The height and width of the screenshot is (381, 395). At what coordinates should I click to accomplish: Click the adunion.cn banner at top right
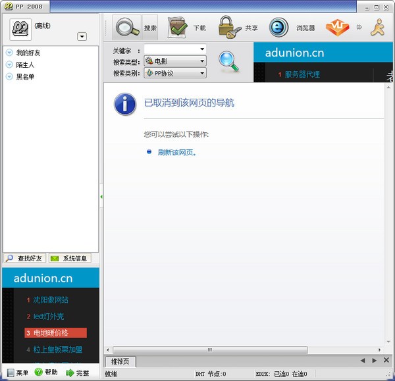tap(323, 53)
